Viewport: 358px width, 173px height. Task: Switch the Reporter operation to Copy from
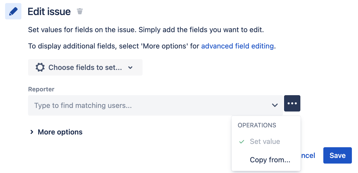270,160
